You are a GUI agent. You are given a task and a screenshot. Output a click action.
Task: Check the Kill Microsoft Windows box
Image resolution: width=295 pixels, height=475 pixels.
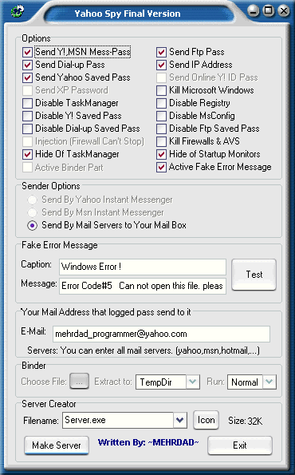pyautogui.click(x=161, y=90)
